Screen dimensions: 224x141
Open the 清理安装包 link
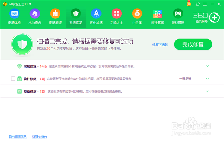click(40, 137)
